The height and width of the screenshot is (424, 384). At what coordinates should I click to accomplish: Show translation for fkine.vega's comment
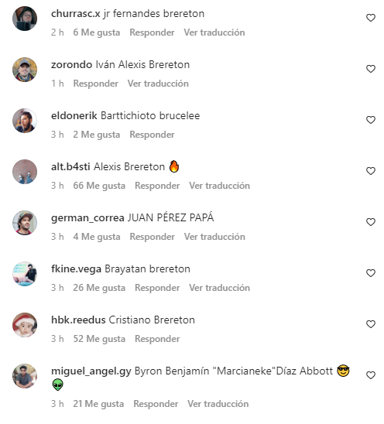click(219, 288)
